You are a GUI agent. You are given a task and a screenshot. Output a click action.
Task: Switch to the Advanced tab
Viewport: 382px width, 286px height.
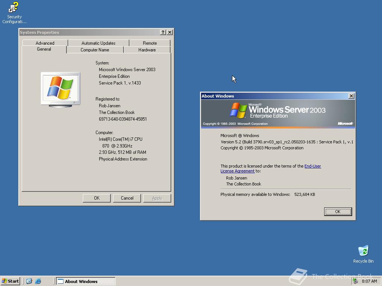pyautogui.click(x=45, y=43)
